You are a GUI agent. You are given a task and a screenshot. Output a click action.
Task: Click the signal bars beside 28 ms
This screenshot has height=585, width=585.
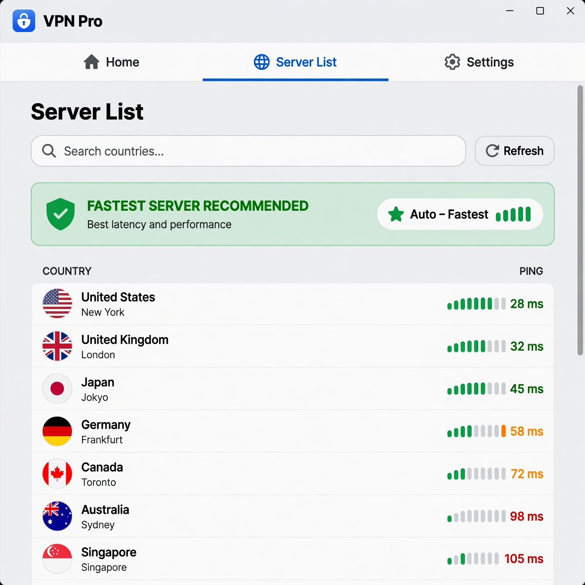coord(477,304)
